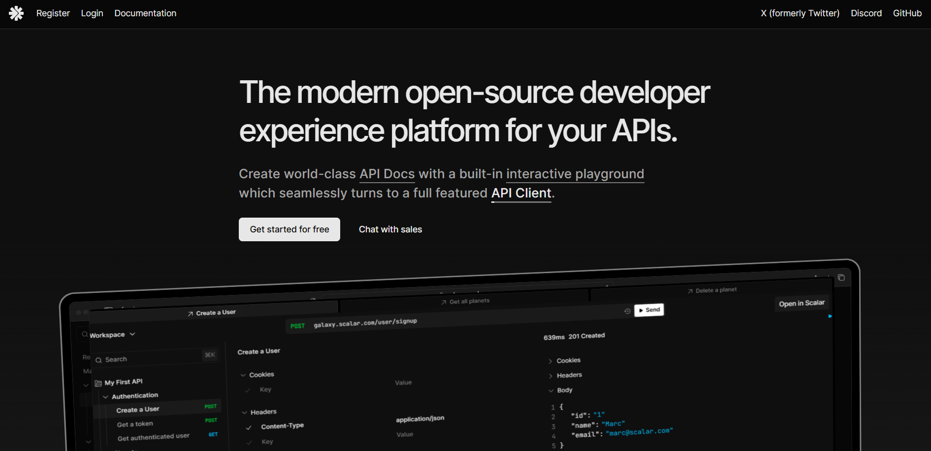The height and width of the screenshot is (451, 931).
Task: Click the My First API collection folder icon
Action: click(98, 383)
